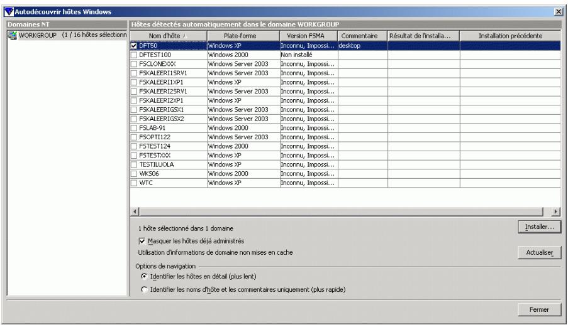Check the FSKALEERIGSX2 host checkbox
Viewport: 568px width, 325px height.
click(x=134, y=119)
